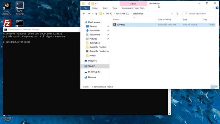The width and height of the screenshot is (220, 124).
Task: Go up one folder level
Action: pos(96,14)
